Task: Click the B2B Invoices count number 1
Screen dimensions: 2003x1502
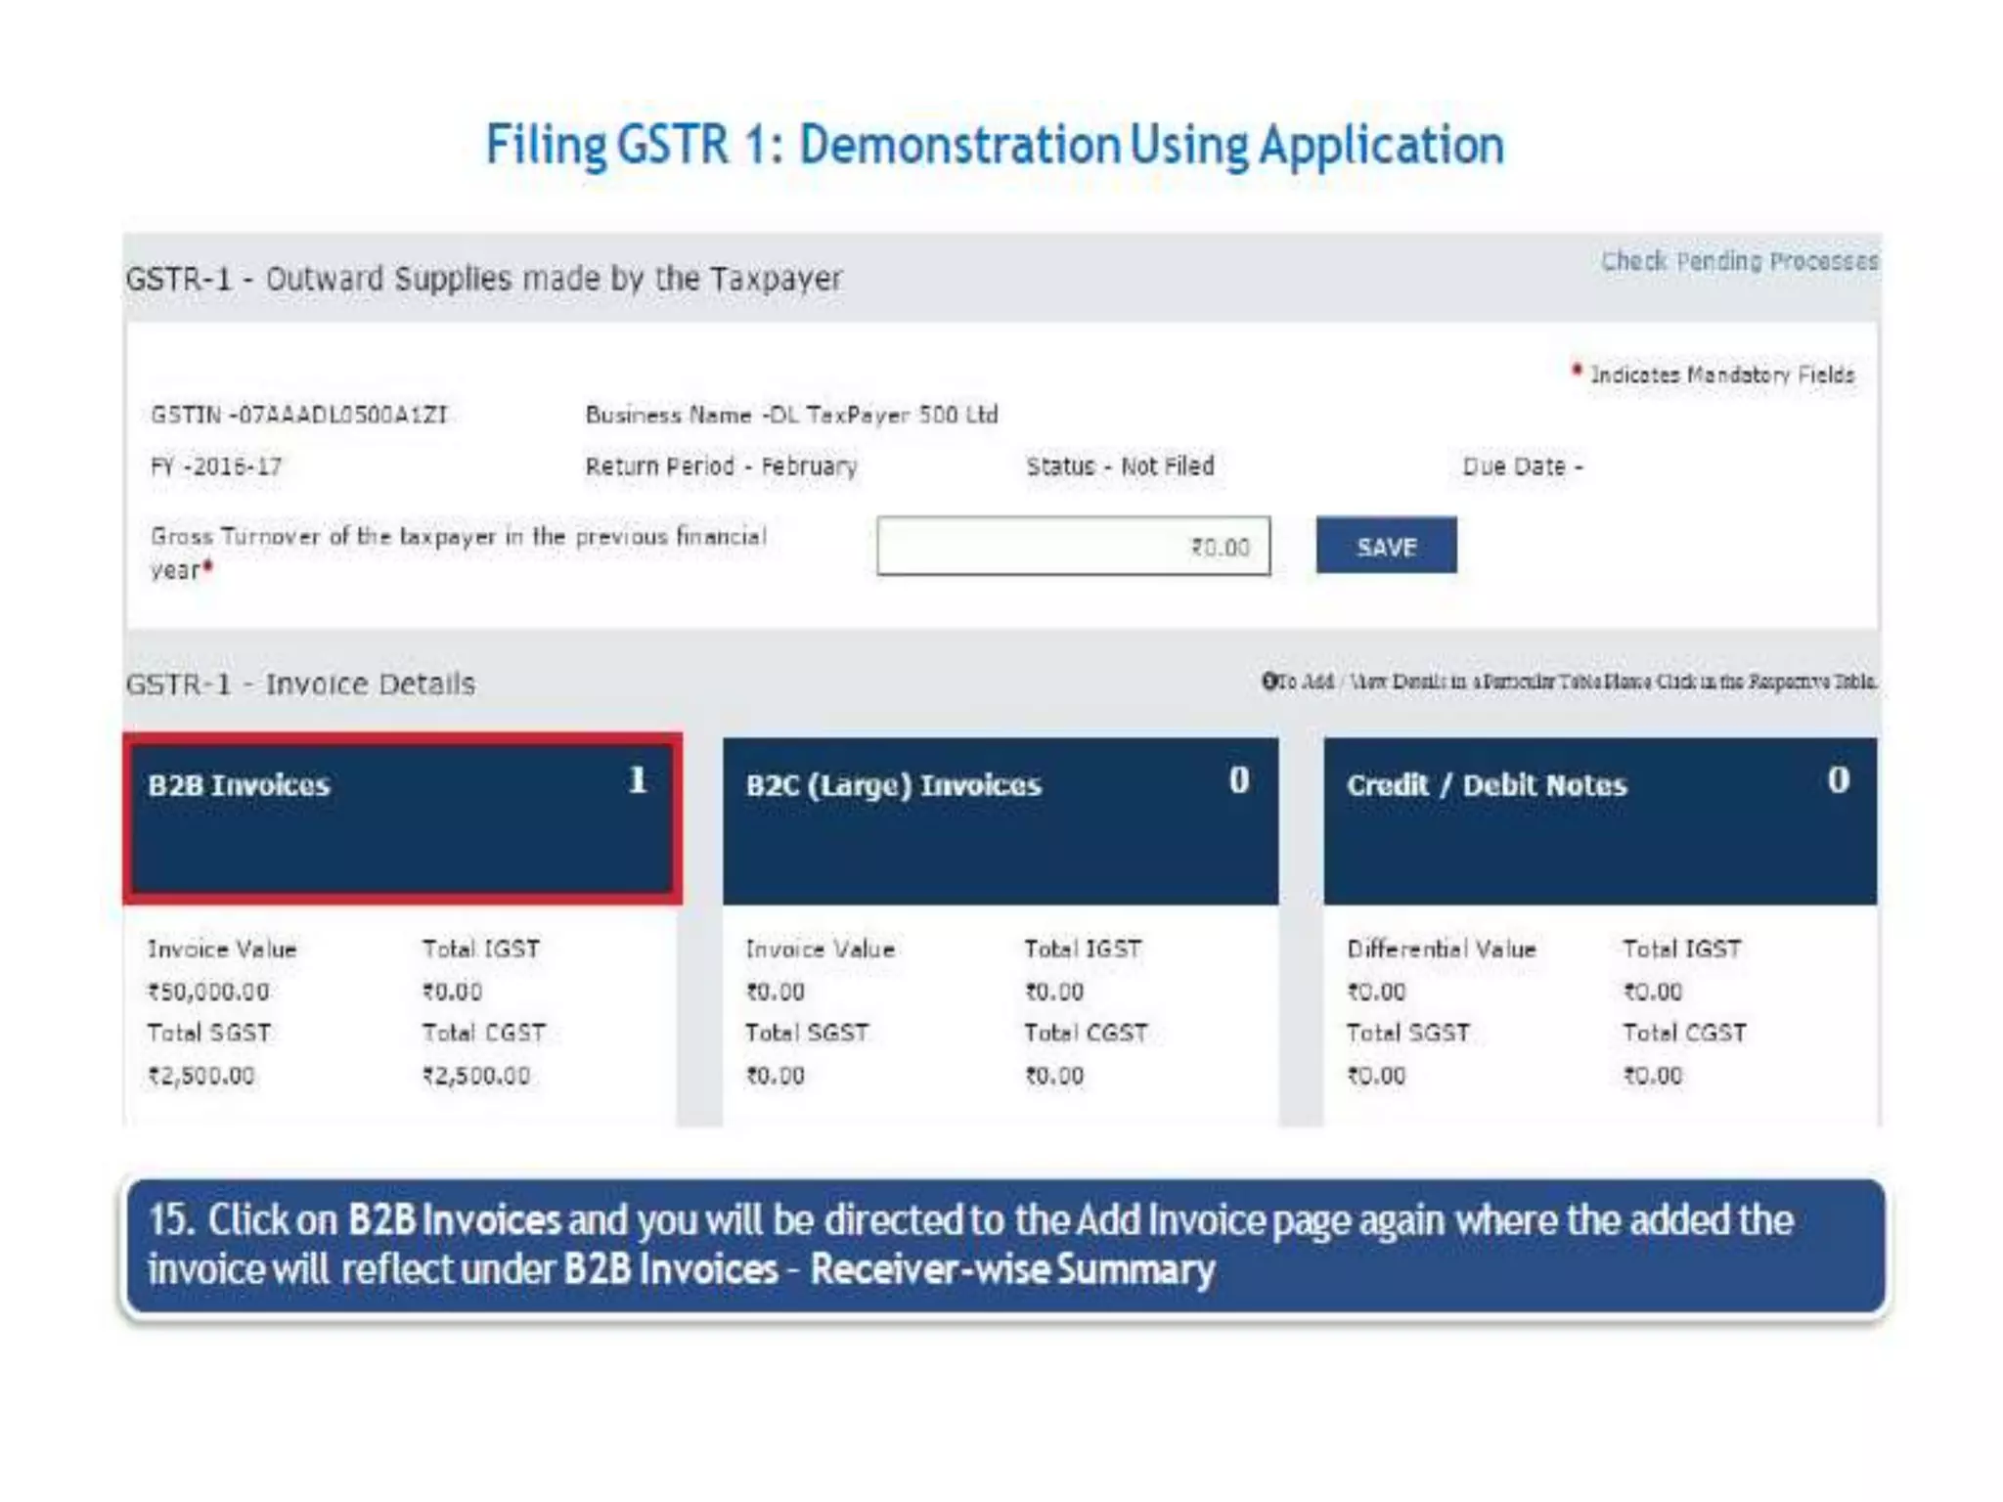Action: [x=638, y=779]
